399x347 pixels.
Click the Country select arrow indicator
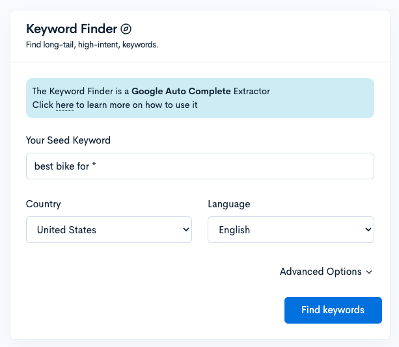point(186,230)
